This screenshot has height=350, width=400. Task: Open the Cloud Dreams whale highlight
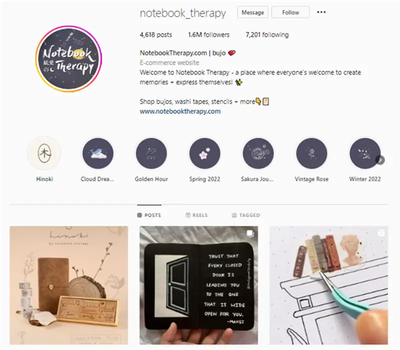click(98, 153)
